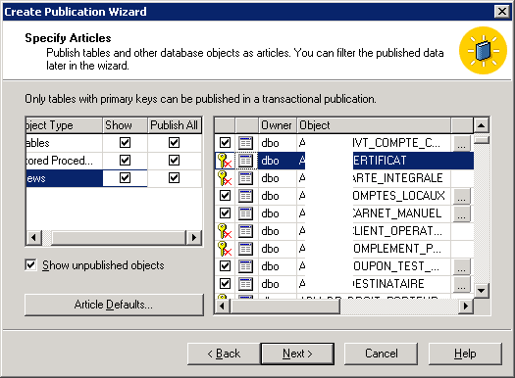The image size is (515, 378).
Task: Toggle Publish All checkbox for Tables row
Action: point(174,143)
